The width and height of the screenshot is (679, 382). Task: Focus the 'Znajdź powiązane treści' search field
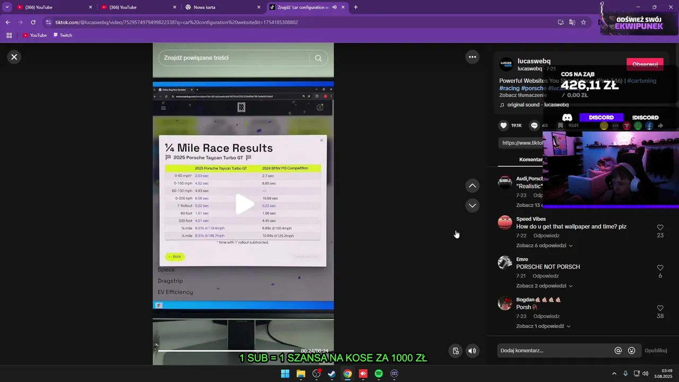click(x=233, y=58)
